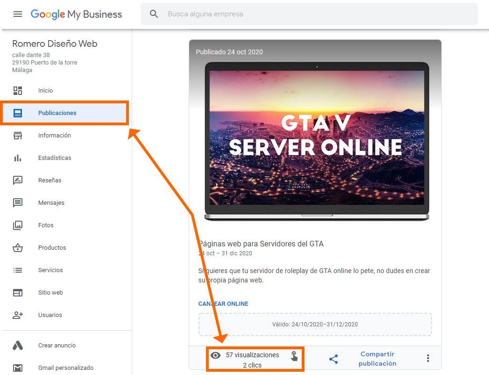Click the search magnifier icon
Viewport: 489px width, 375px height.
[154, 14]
